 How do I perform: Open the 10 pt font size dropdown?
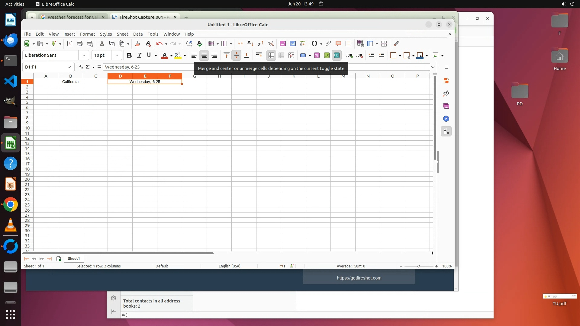point(116,55)
